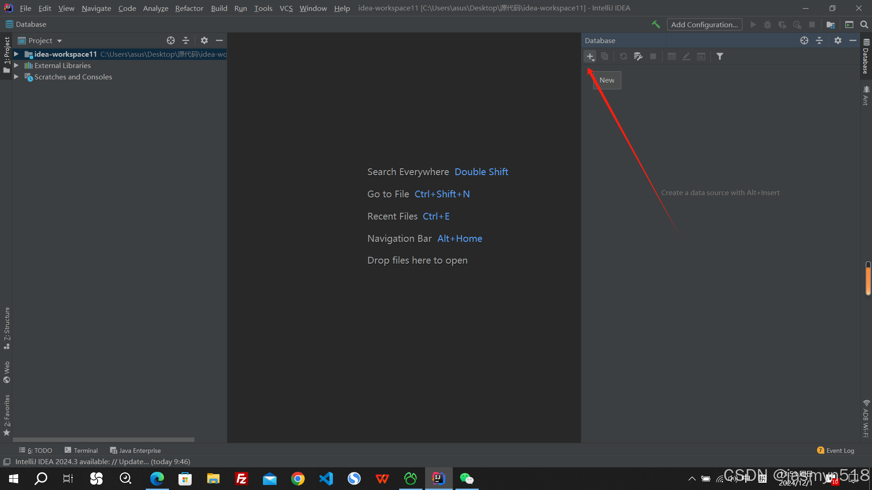Click locate target icon in Project panel

pos(171,40)
